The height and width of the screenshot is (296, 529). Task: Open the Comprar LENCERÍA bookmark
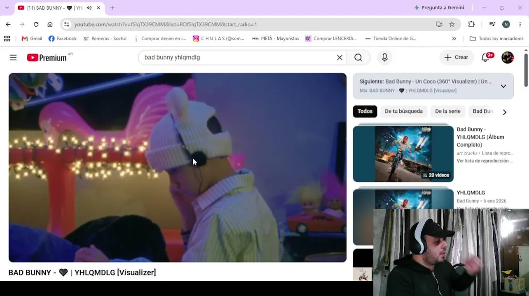tap(331, 39)
